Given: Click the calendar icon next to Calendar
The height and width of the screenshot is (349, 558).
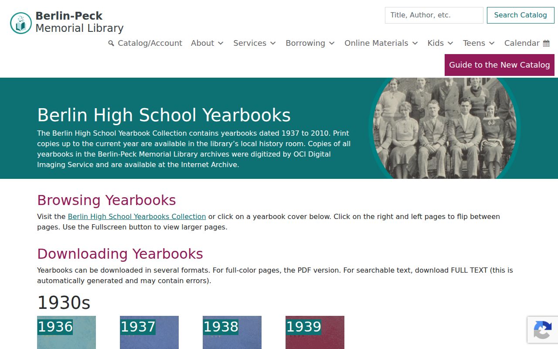Looking at the screenshot, I should [x=546, y=43].
